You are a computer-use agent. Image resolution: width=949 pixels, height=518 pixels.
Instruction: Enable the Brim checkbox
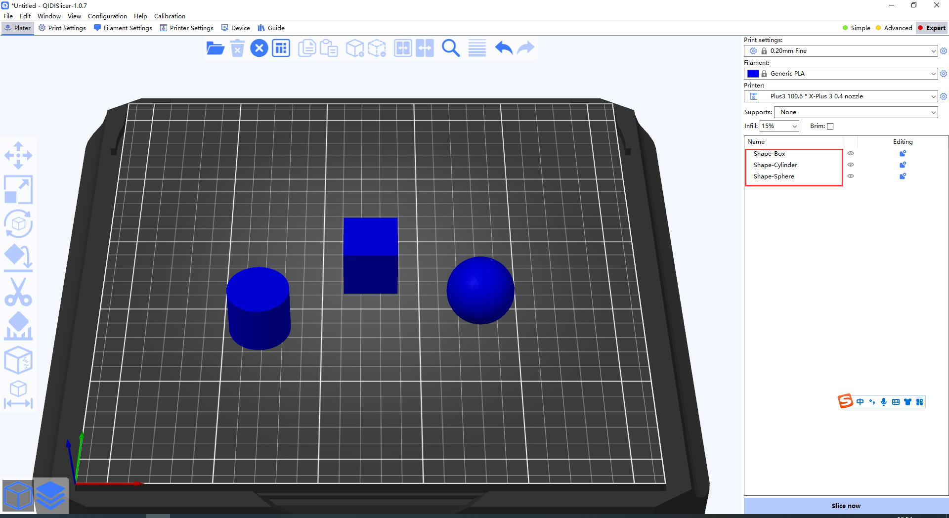point(830,126)
